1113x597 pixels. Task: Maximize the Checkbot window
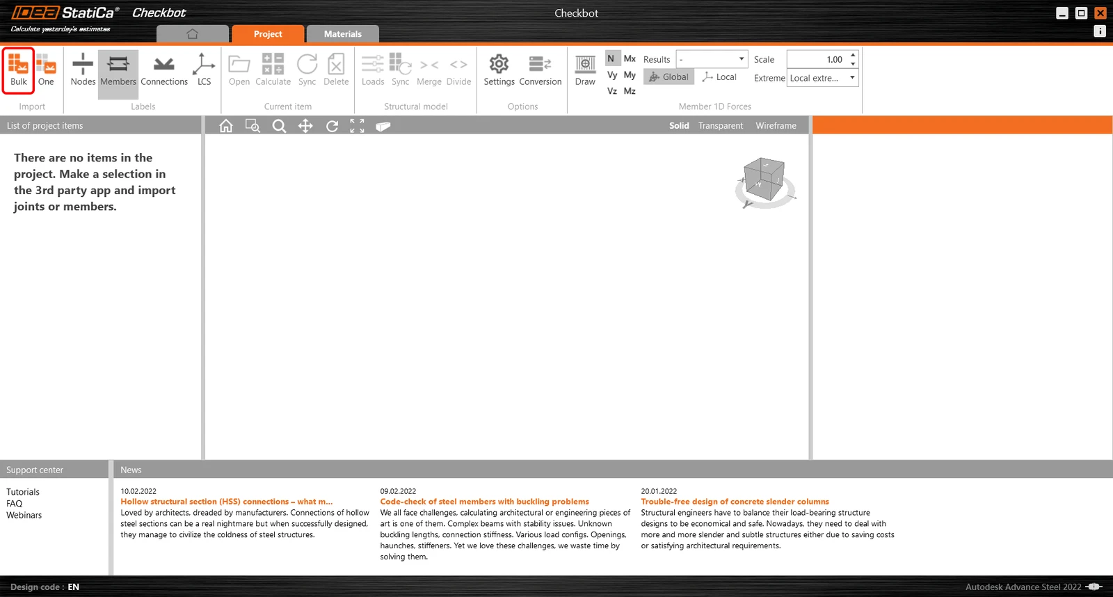click(x=1081, y=13)
